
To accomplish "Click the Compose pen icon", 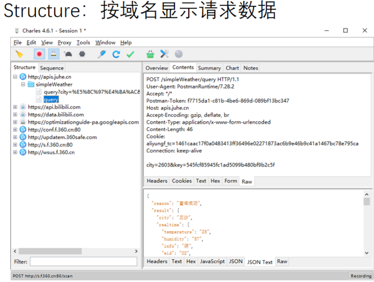I will 102,54.
